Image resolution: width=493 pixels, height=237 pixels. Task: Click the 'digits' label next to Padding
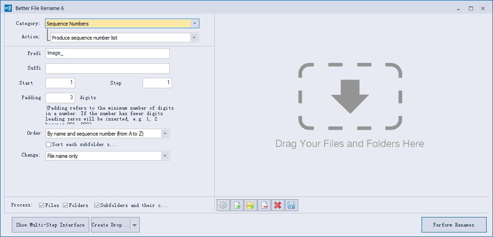88,98
